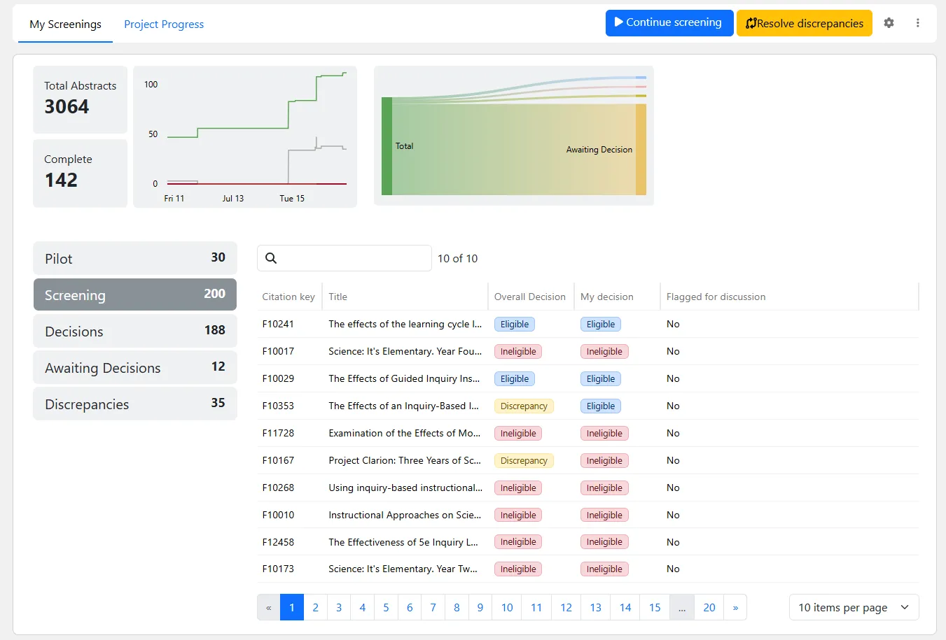Select the Pilot category
Viewport: 946px width, 640px height.
[135, 258]
